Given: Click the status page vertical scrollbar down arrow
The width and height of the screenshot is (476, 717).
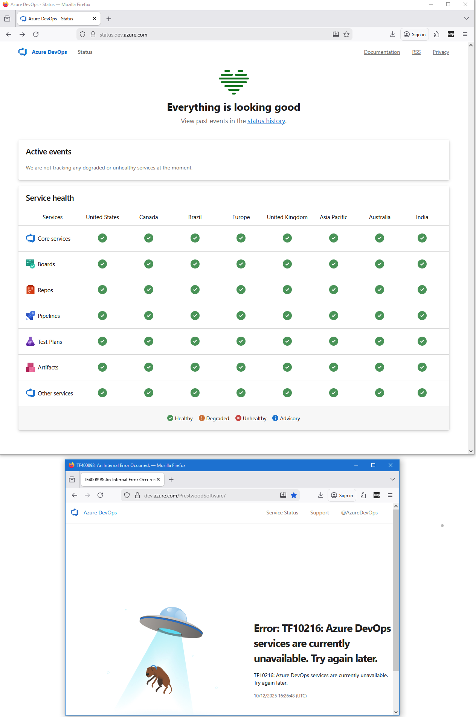Looking at the screenshot, I should (471, 451).
